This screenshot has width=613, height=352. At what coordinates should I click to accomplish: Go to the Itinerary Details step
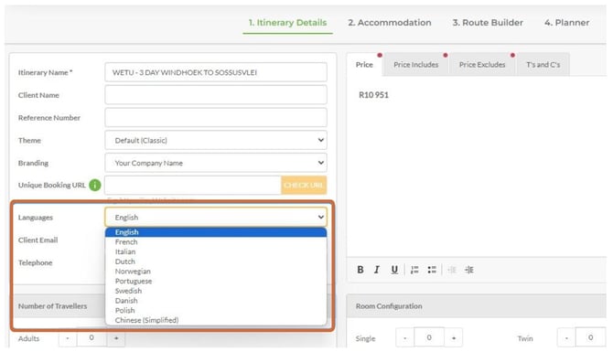click(287, 23)
